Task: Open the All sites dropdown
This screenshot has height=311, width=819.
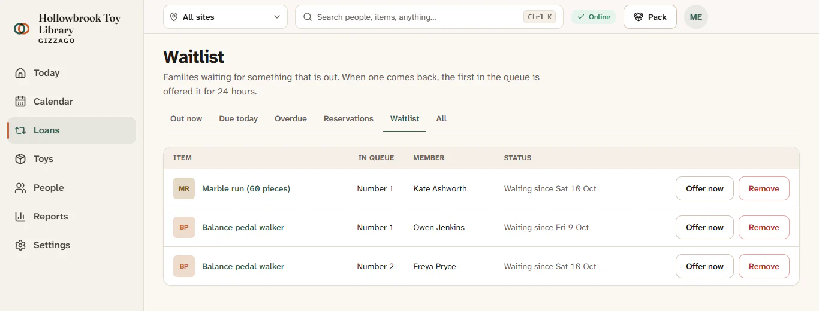Action: [225, 17]
